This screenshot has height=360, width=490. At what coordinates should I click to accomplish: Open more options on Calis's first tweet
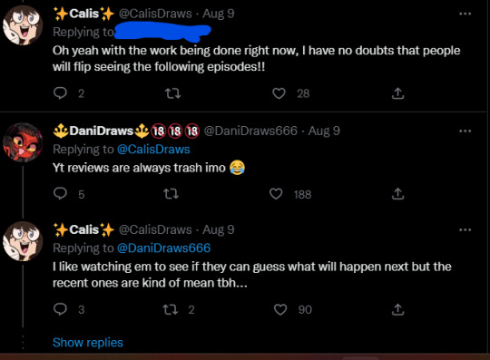point(465,14)
